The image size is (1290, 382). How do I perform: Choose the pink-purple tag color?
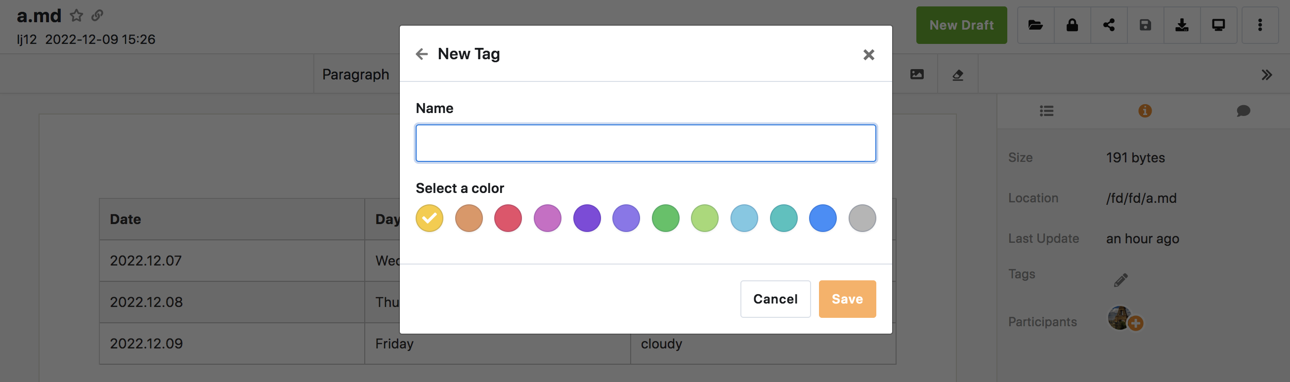(547, 218)
